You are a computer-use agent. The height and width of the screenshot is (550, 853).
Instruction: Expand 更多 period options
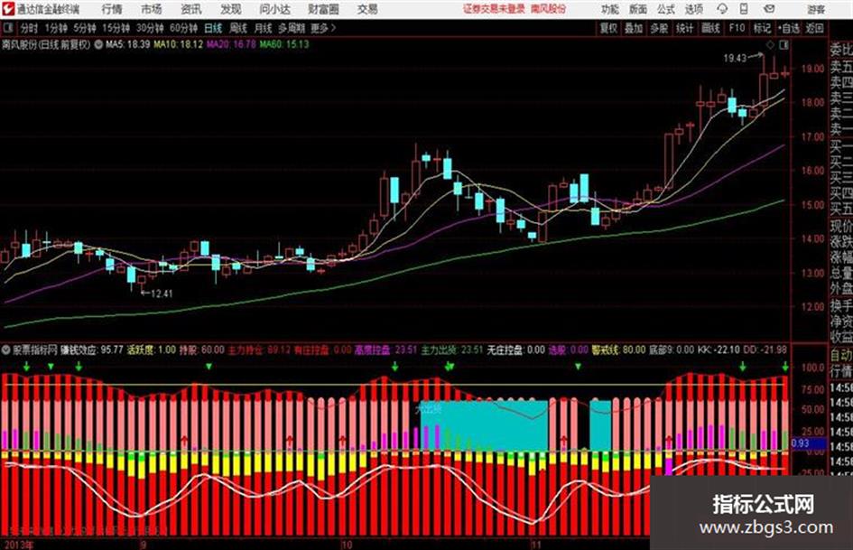pyautogui.click(x=322, y=28)
